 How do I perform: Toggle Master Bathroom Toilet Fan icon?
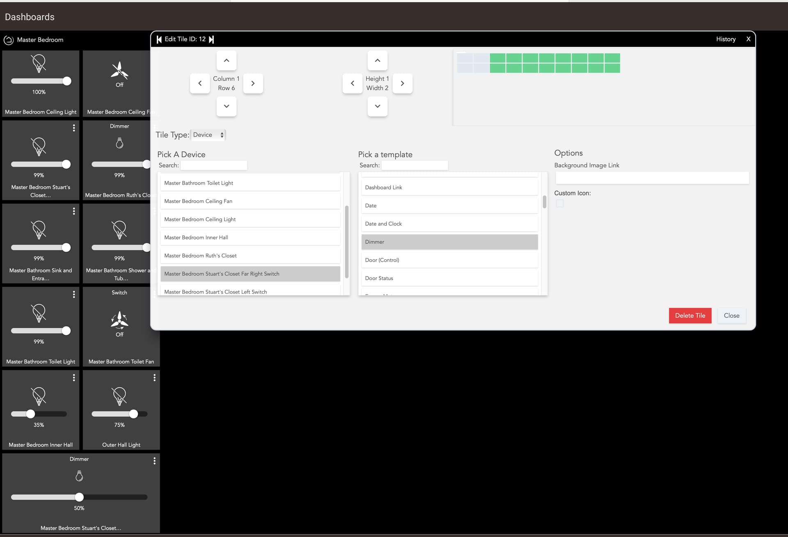click(119, 320)
